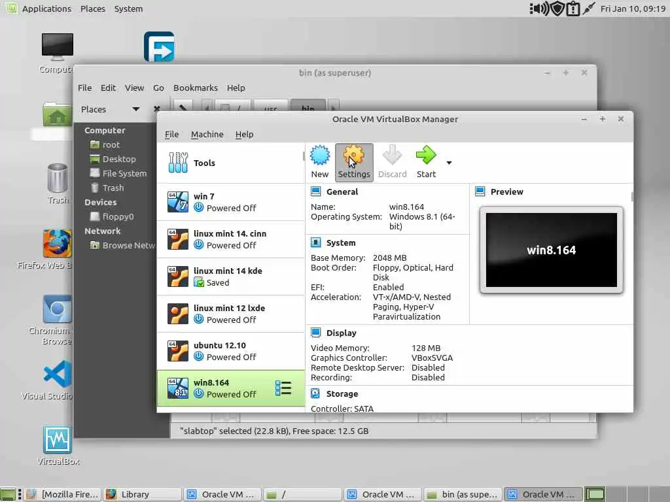The image size is (670, 502).
Task: Select the win 7 virtual machine
Action: click(x=231, y=202)
